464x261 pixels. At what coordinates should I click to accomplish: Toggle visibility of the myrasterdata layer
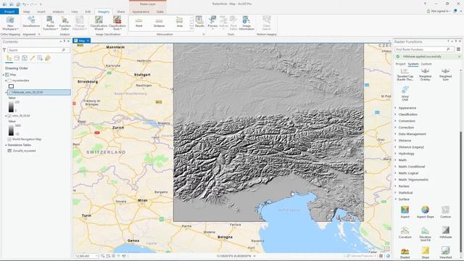[9, 80]
